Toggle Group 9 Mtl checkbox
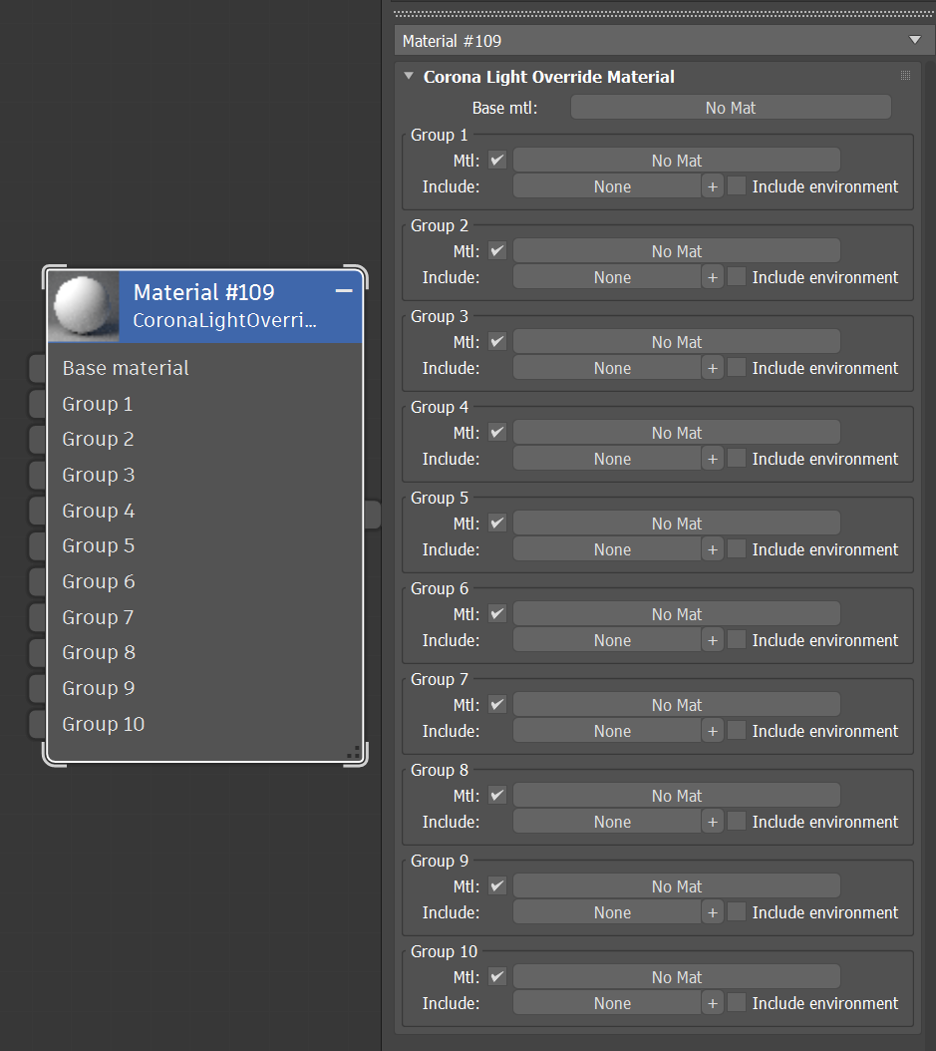The image size is (936, 1051). (x=497, y=886)
